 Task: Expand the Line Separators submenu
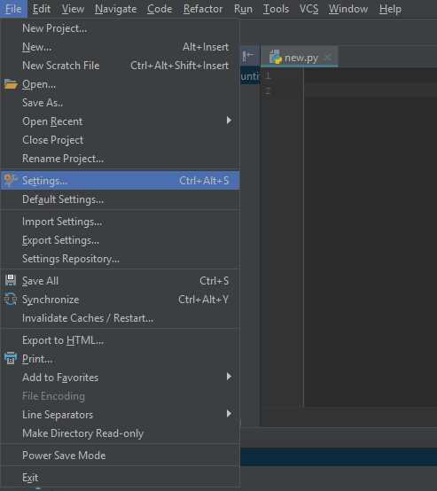[121, 415]
